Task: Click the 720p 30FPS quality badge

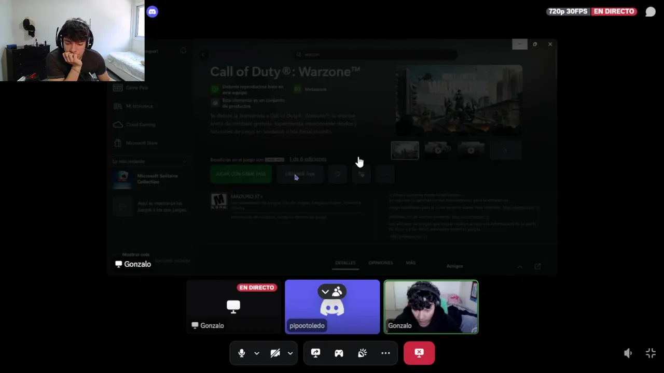Action: (569, 11)
